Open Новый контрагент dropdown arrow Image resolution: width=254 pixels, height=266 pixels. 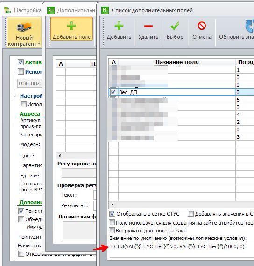[x=39, y=44]
